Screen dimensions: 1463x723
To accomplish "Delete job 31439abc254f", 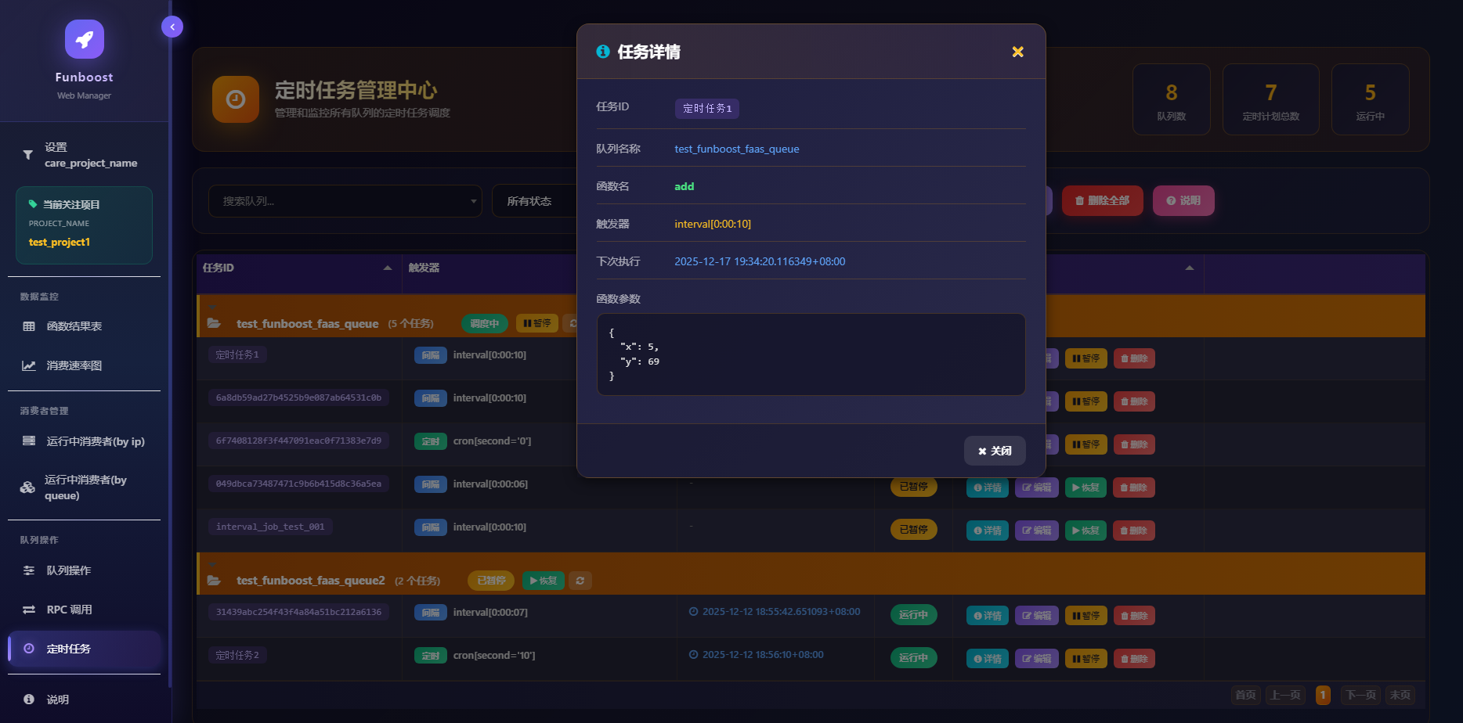I will (x=1134, y=616).
